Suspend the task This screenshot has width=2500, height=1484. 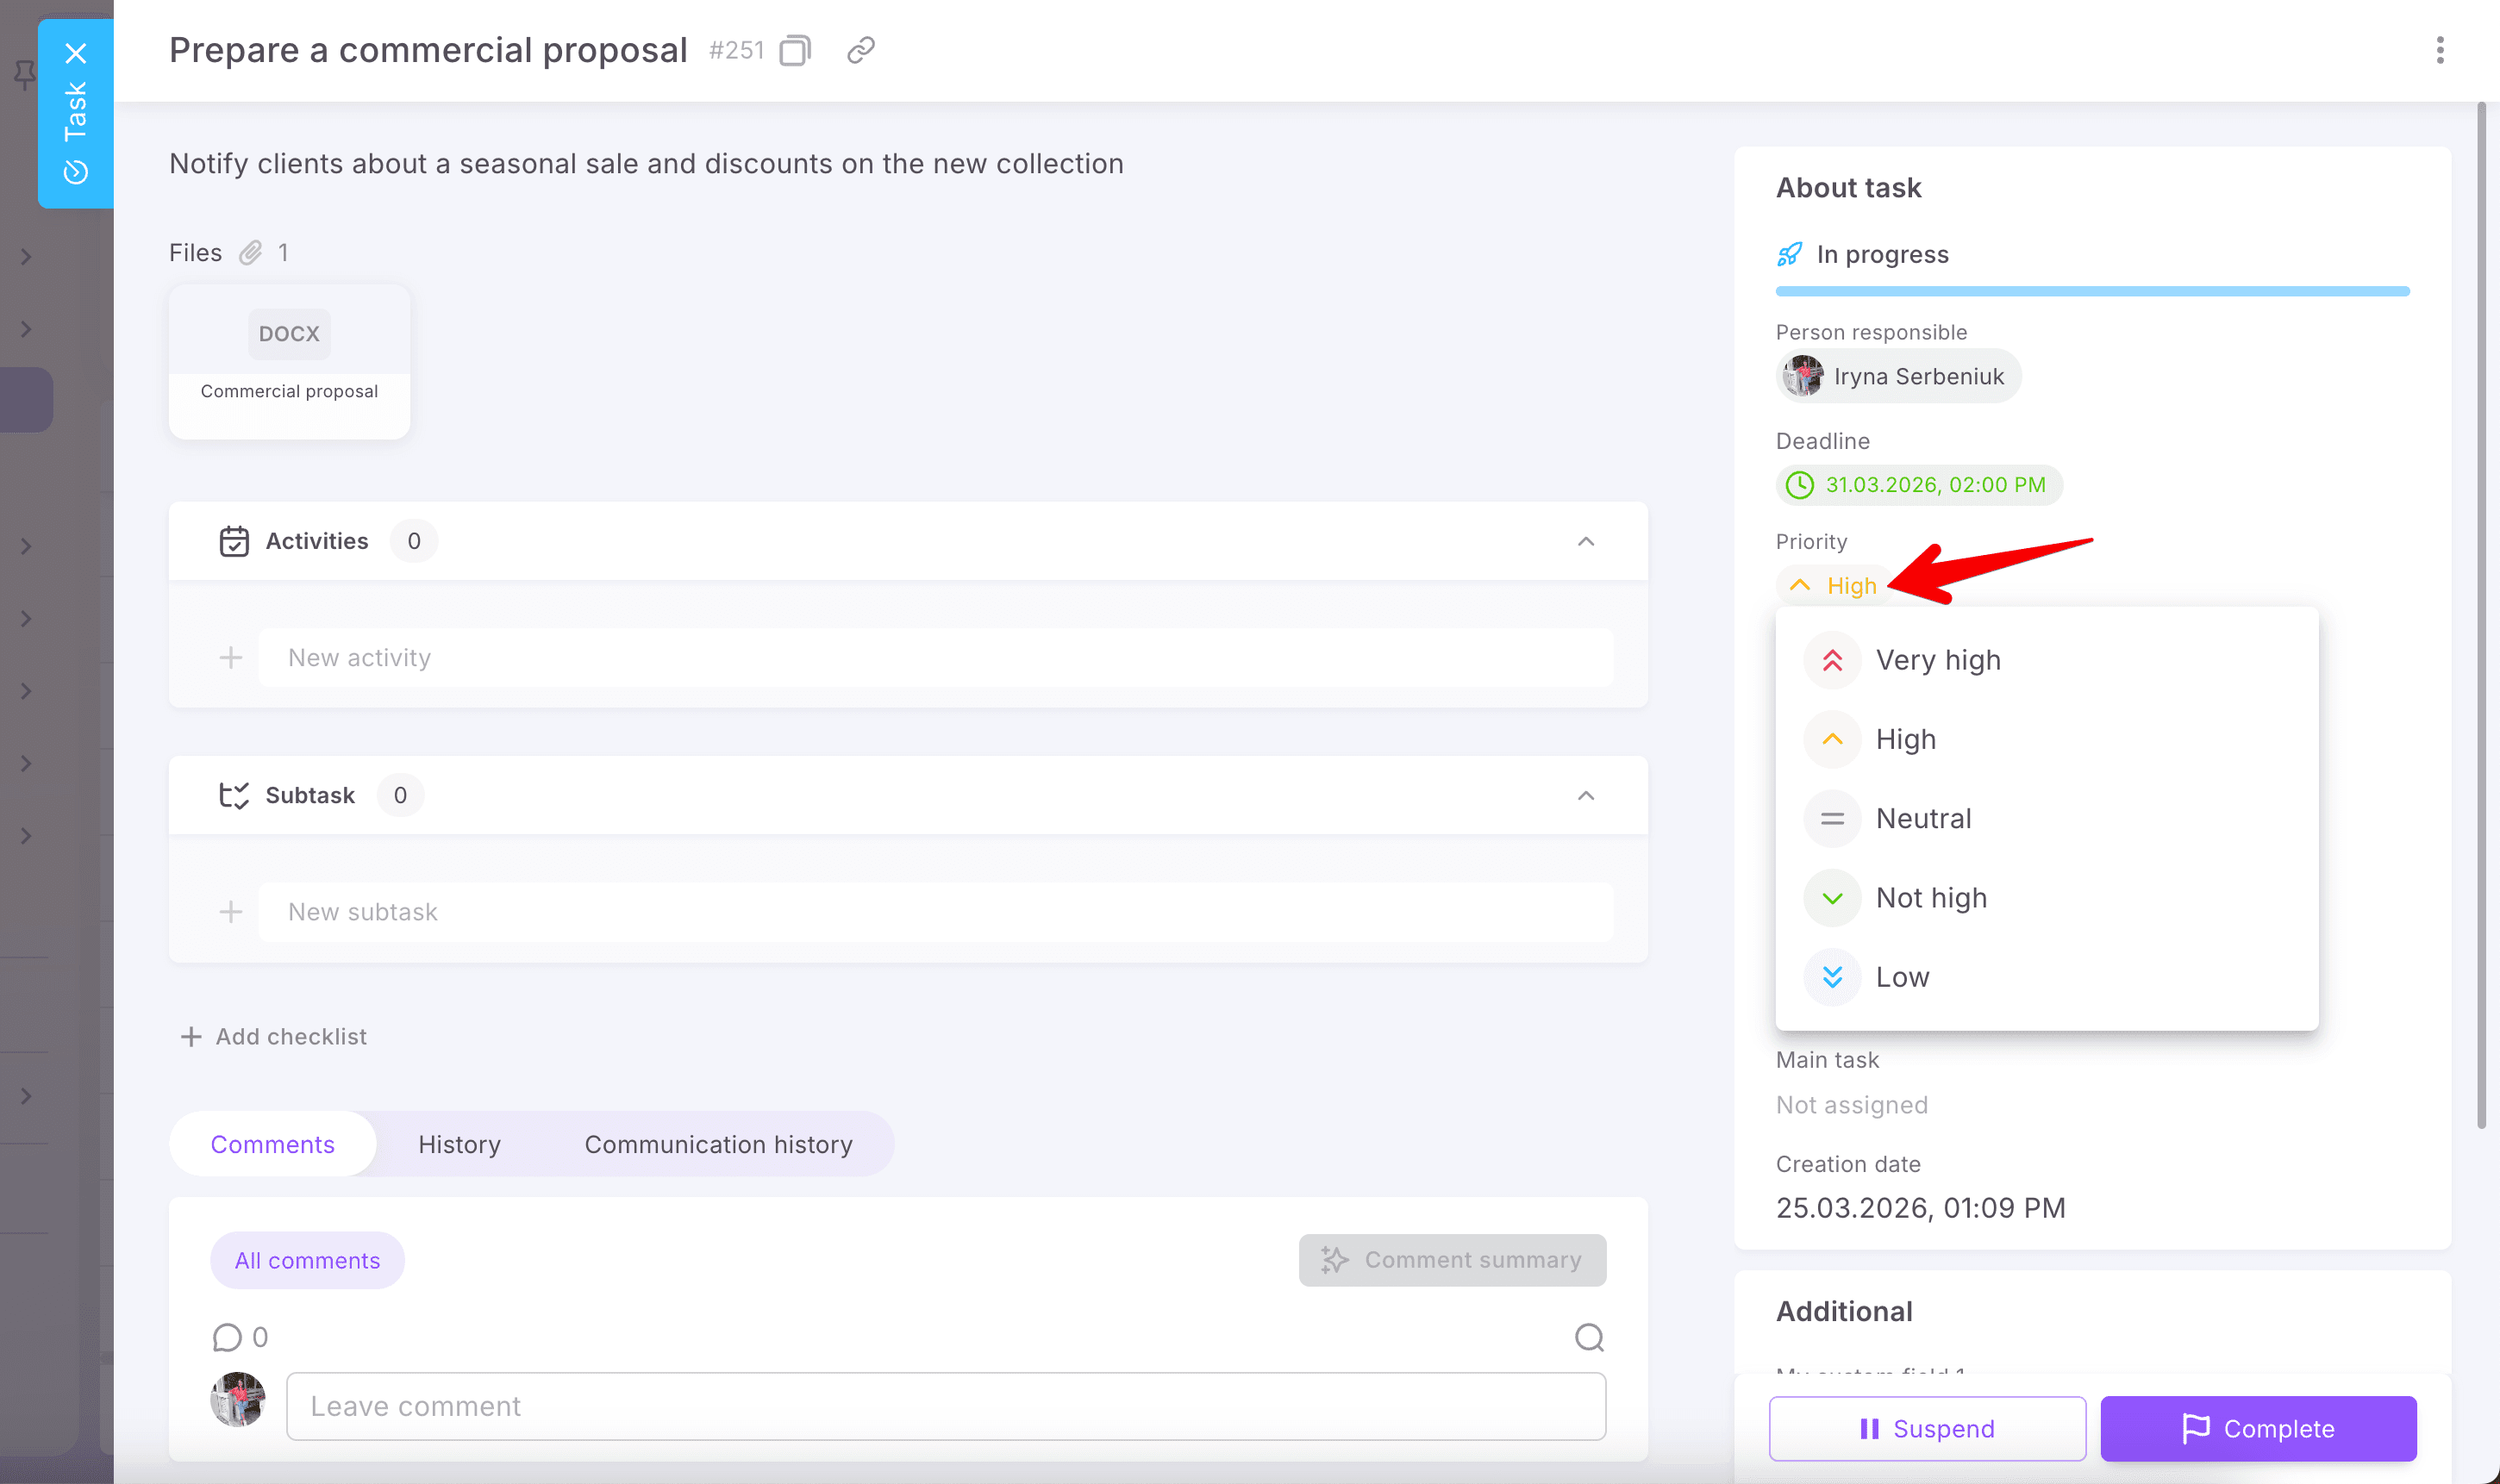[1926, 1428]
